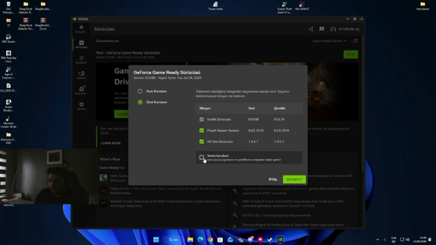Image resolution: width=436 pixels, height=245 pixels.
Task: Click the taskbar search box
Action: pos(174,240)
